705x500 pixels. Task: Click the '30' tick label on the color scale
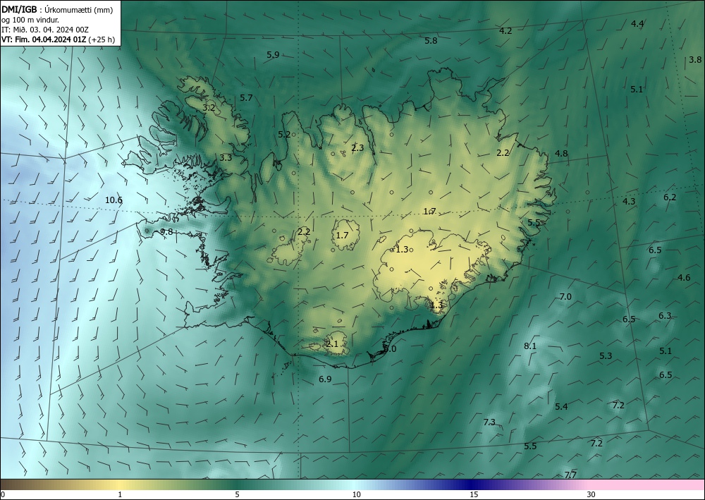point(591,495)
